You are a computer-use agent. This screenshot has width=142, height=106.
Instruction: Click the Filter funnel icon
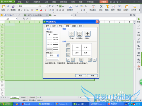tap(107, 7)
